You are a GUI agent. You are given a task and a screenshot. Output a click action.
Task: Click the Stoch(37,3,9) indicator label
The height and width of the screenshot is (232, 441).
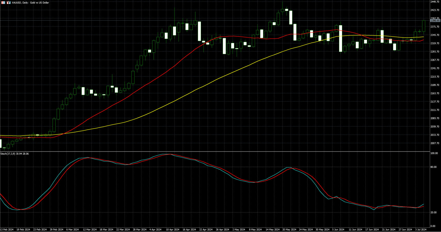[x=15, y=154]
